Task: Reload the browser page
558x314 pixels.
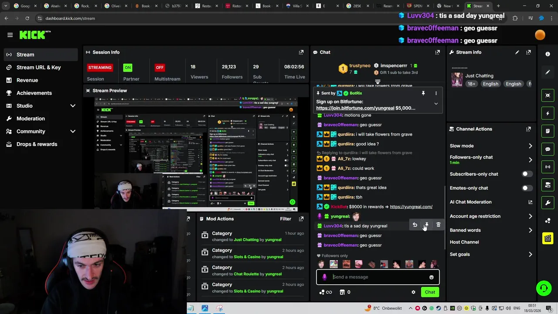Action: point(27,18)
